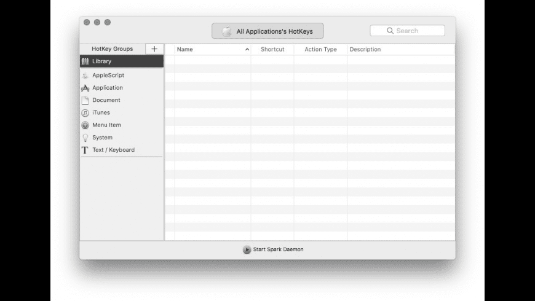Open the All Applications's HotKeys selector

(267, 31)
